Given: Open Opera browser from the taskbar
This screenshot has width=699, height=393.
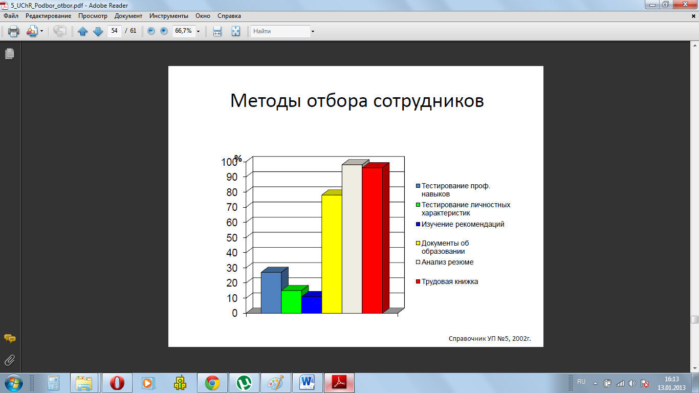Looking at the screenshot, I should click(x=117, y=383).
